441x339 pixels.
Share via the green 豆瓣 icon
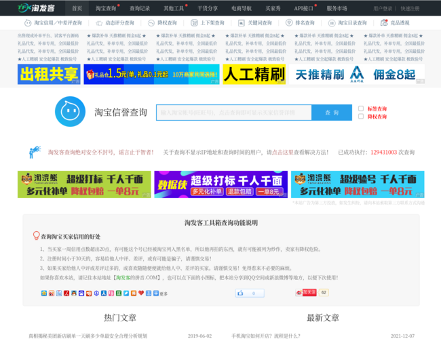pyautogui.click(x=119, y=293)
